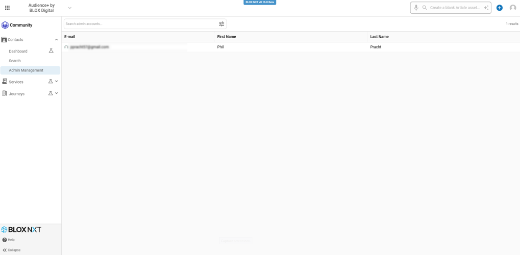Click the Services section icon
This screenshot has height=255, width=520.
pyautogui.click(x=5, y=81)
